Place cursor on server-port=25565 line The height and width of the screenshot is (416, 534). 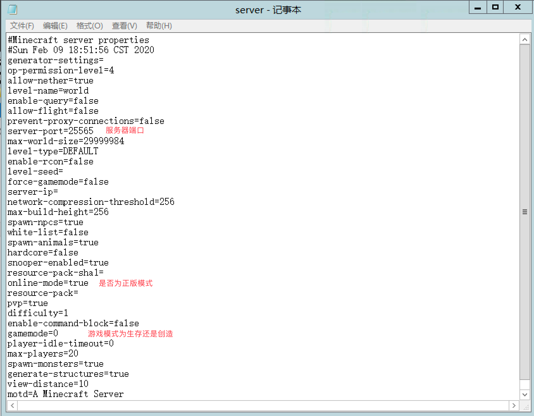tap(51, 131)
